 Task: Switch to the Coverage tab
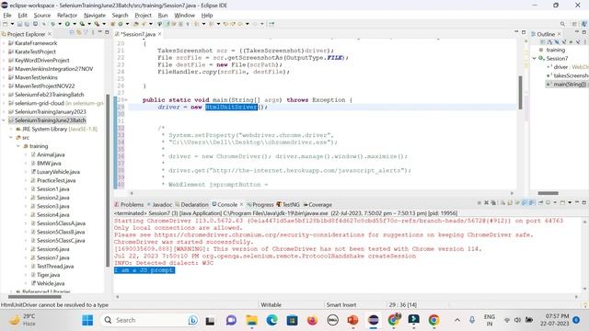(318, 204)
